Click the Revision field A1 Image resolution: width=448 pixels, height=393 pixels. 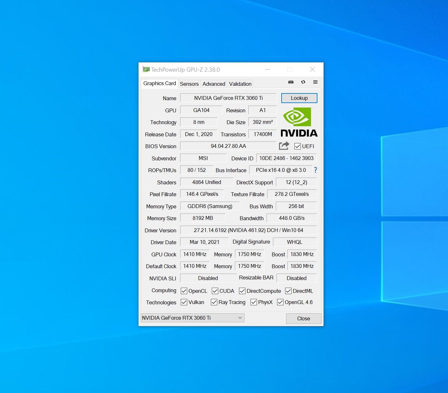pos(262,110)
